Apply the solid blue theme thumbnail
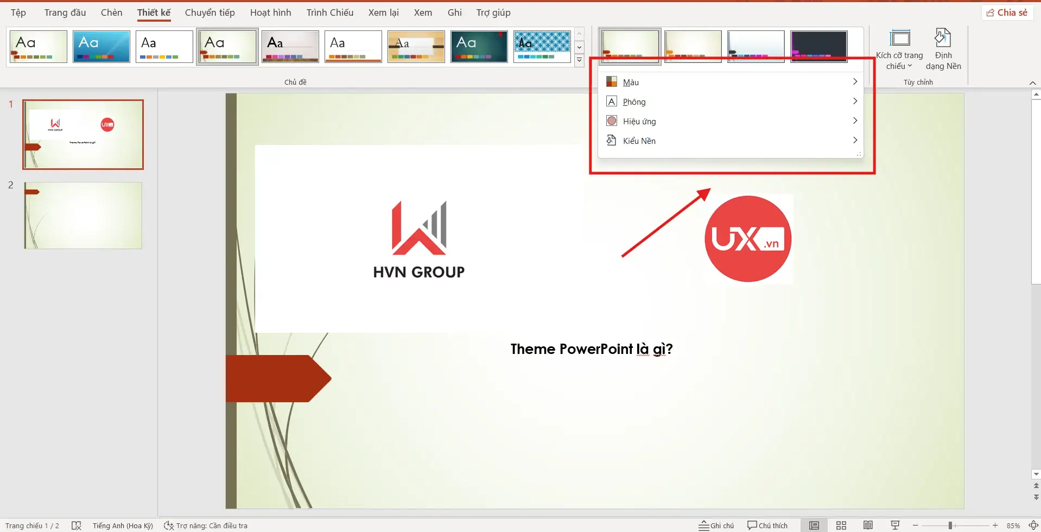This screenshot has width=1041, height=532. (x=101, y=47)
